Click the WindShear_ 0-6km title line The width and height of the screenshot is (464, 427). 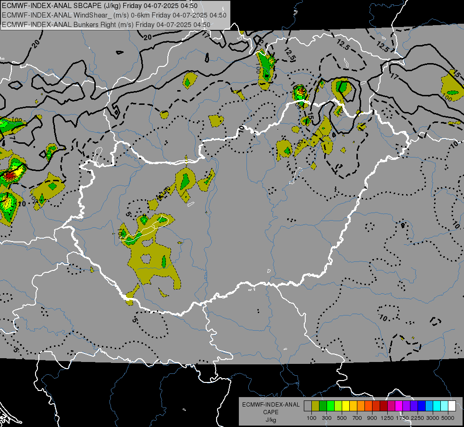pos(114,15)
